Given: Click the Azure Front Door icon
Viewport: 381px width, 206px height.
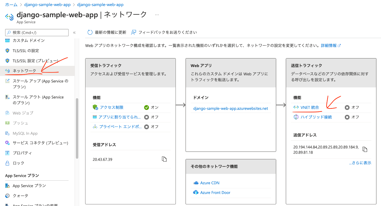Looking at the screenshot, I should (196, 192).
